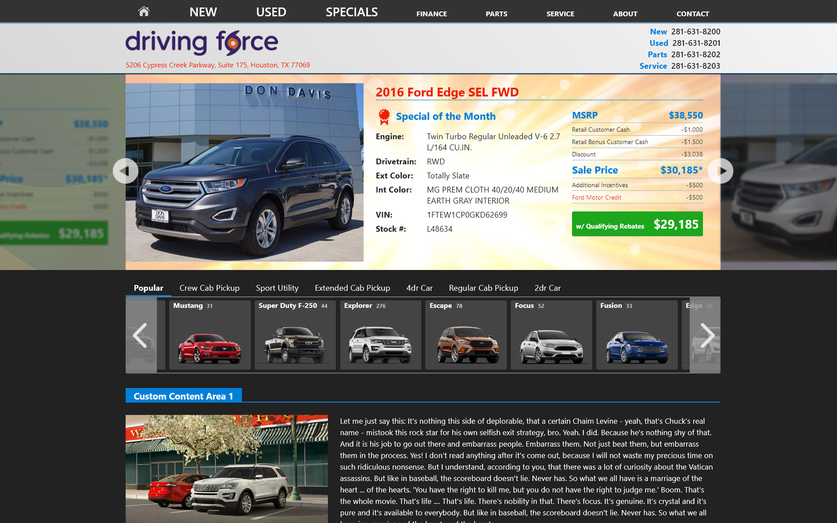This screenshot has height=523, width=837.
Task: Open the CONTACT menu item
Action: pyautogui.click(x=693, y=14)
